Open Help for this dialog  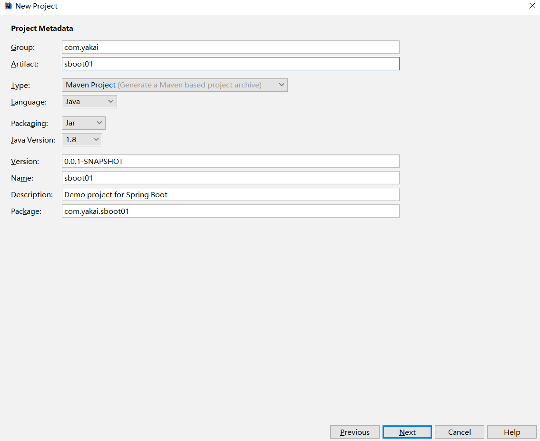coord(512,432)
